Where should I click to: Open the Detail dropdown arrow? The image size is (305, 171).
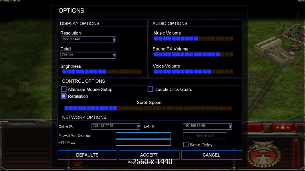coord(114,55)
